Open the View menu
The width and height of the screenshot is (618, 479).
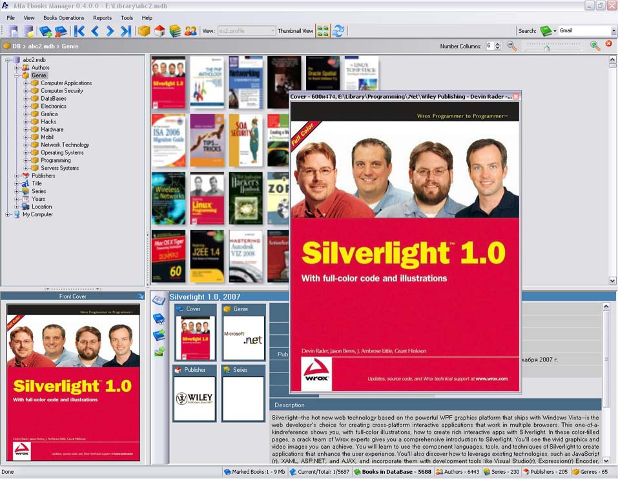click(x=29, y=17)
